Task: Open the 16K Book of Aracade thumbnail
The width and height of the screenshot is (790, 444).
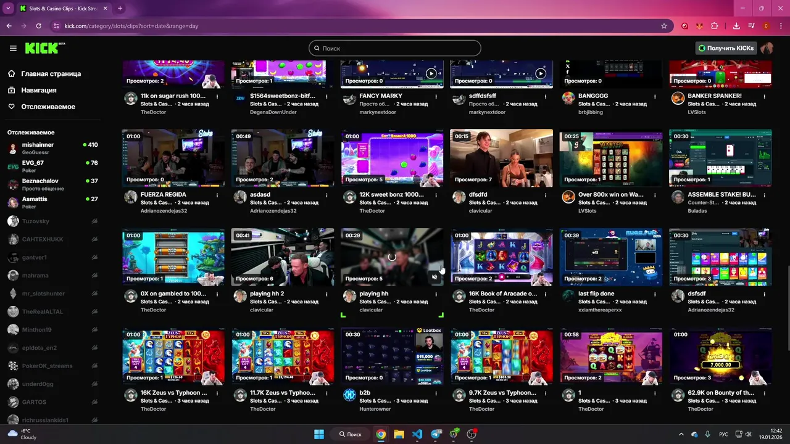Action: point(501,257)
